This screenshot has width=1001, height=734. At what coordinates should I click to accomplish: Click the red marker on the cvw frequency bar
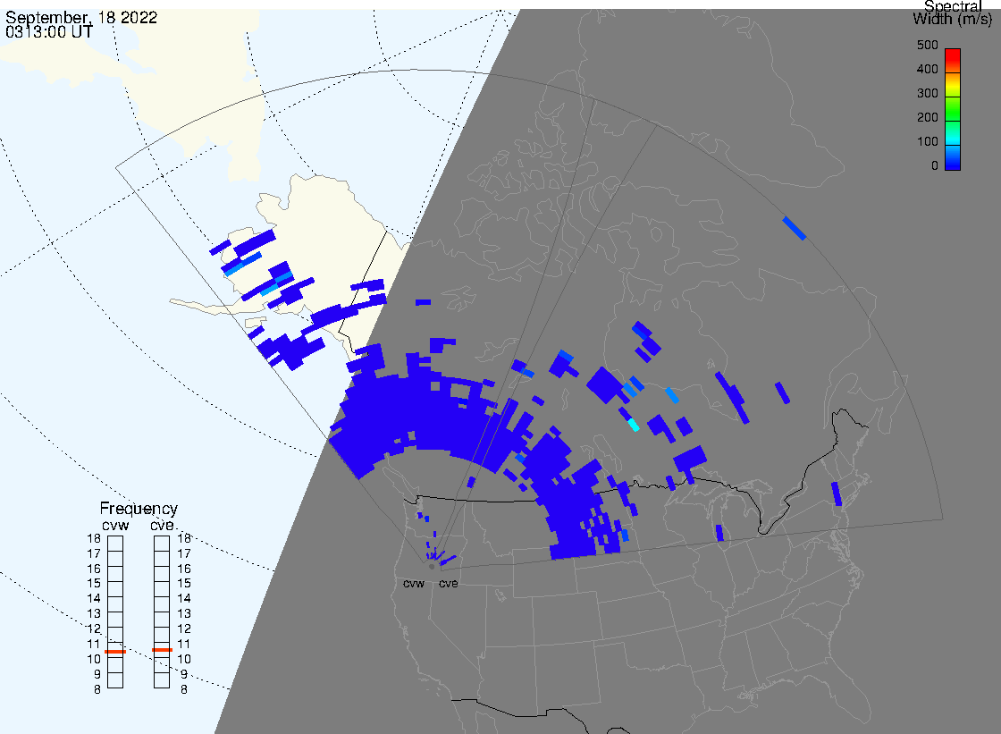[115, 652]
